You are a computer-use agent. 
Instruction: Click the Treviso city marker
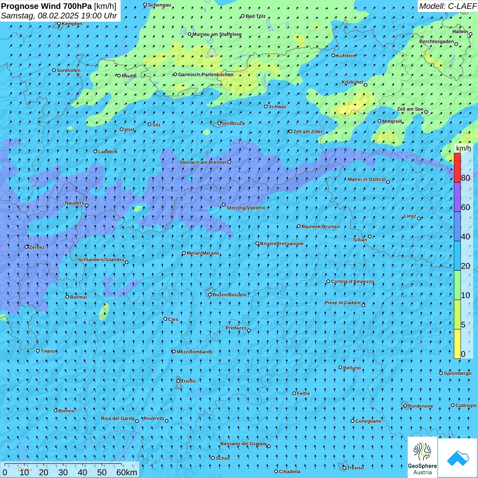[344, 468]
